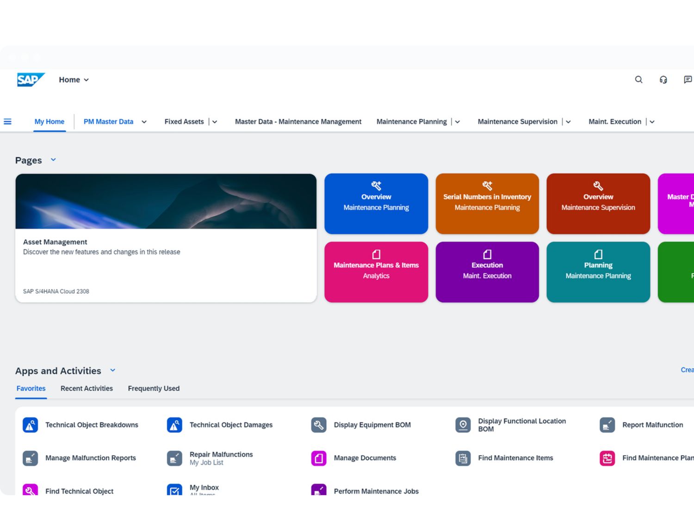The width and height of the screenshot is (694, 509).
Task: Open the headset support icon
Action: tap(663, 80)
